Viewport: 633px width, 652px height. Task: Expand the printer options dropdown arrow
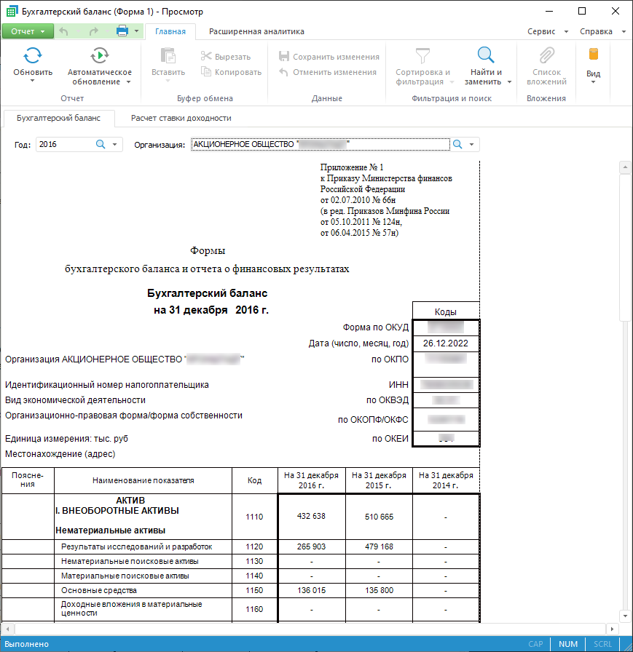coord(136,31)
